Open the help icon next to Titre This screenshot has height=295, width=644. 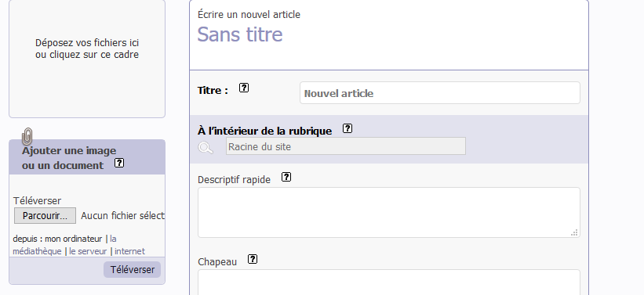[244, 88]
